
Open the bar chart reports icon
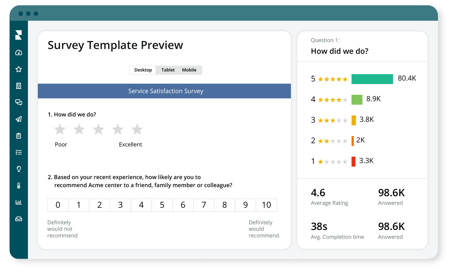click(x=18, y=202)
